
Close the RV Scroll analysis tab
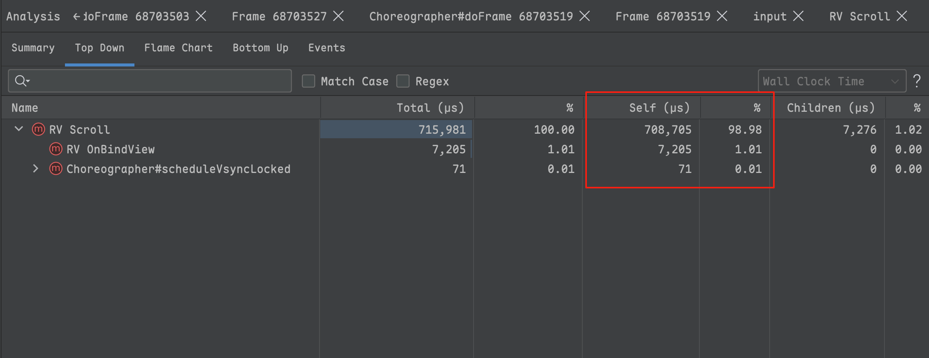902,16
